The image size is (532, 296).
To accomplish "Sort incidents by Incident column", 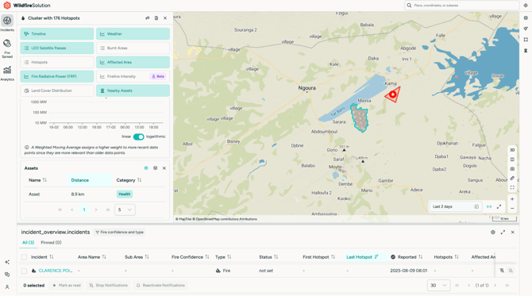I will [x=42, y=257].
